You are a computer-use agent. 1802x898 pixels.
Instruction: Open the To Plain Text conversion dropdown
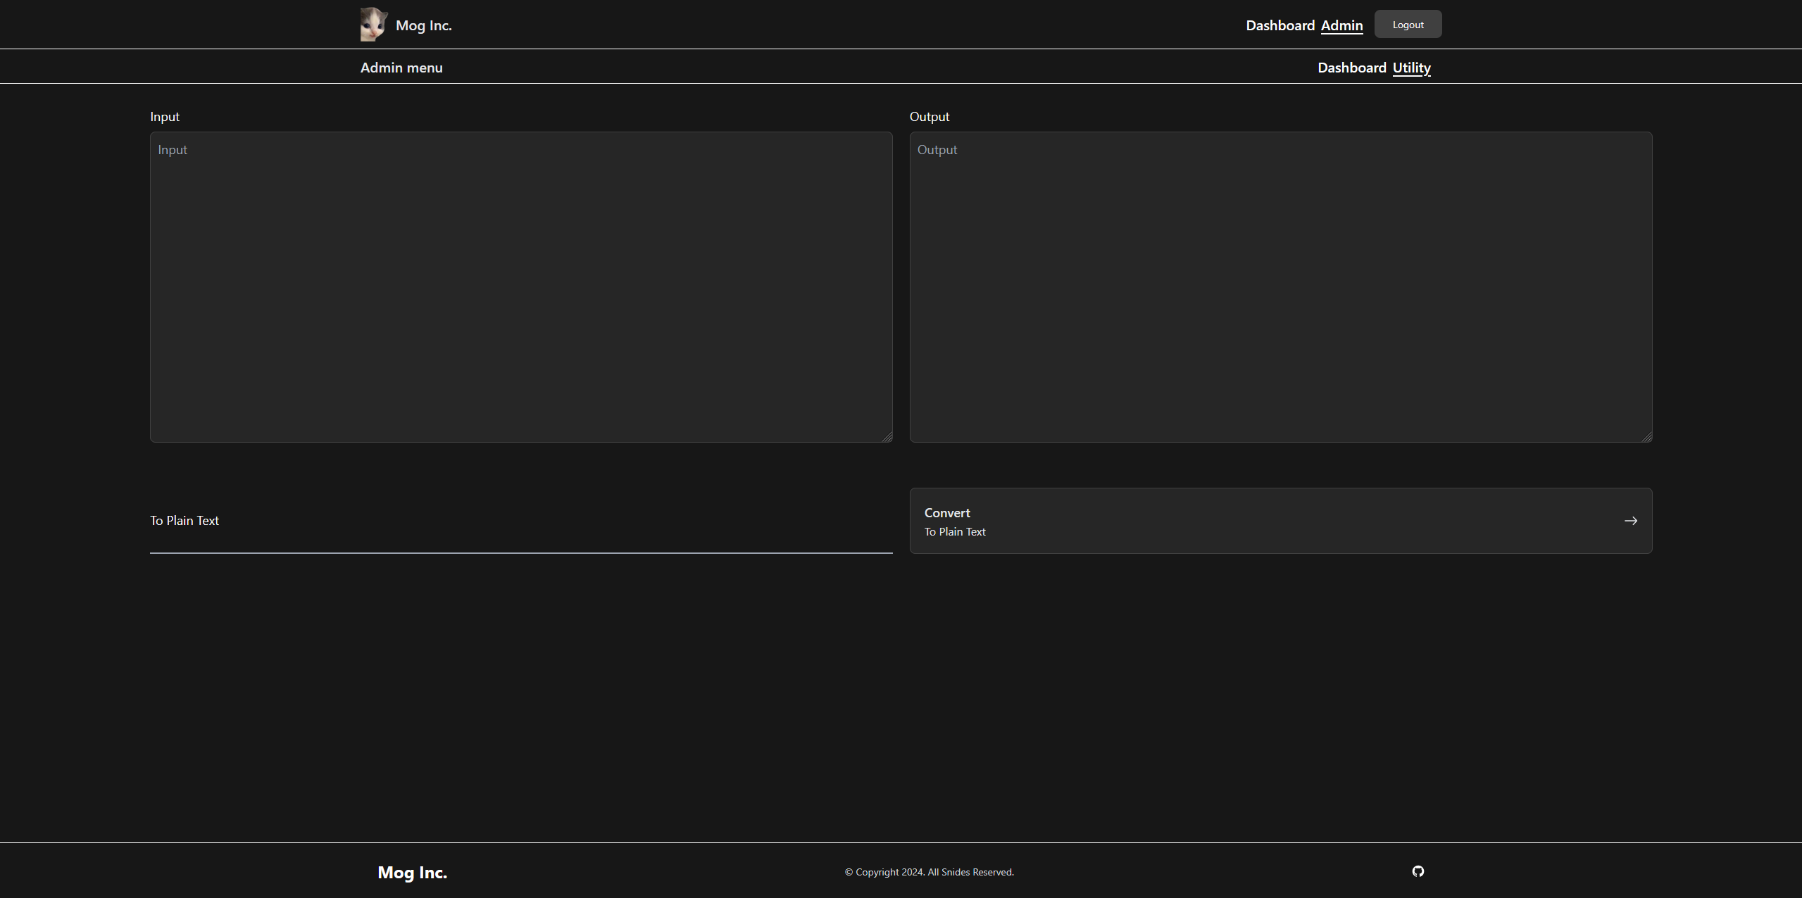[520, 521]
